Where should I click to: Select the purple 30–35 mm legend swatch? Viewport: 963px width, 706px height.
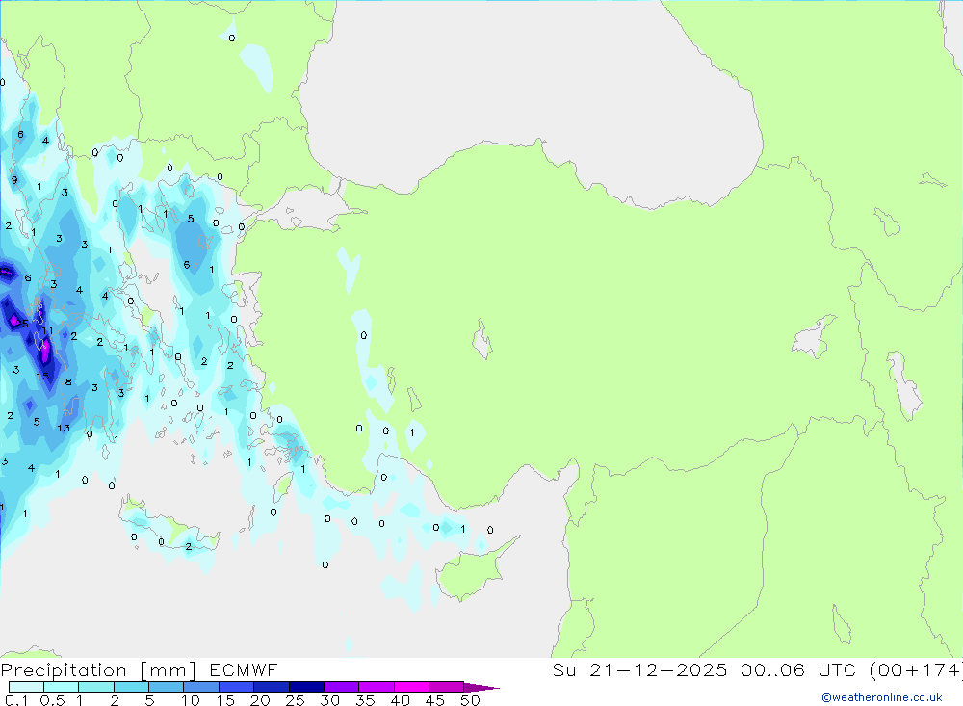(x=341, y=687)
